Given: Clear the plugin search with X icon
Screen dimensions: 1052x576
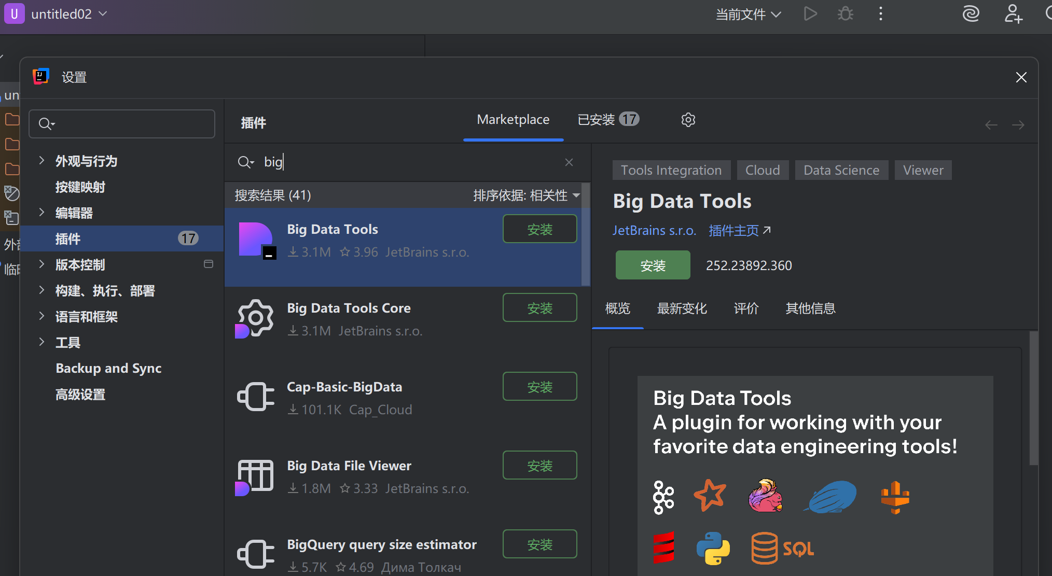Looking at the screenshot, I should (569, 162).
